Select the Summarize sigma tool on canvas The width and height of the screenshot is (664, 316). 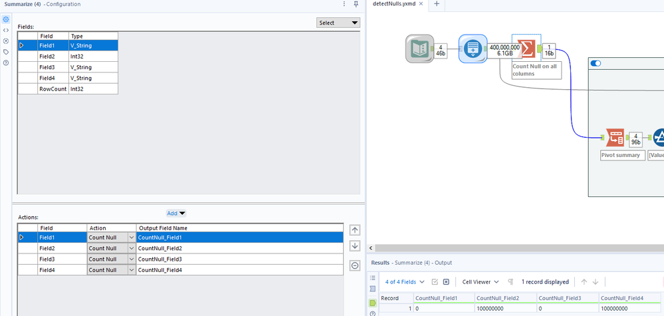coord(527,49)
